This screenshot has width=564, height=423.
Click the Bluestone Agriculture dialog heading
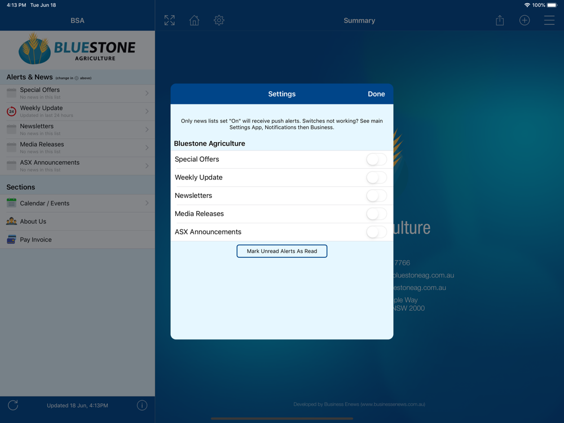209,143
